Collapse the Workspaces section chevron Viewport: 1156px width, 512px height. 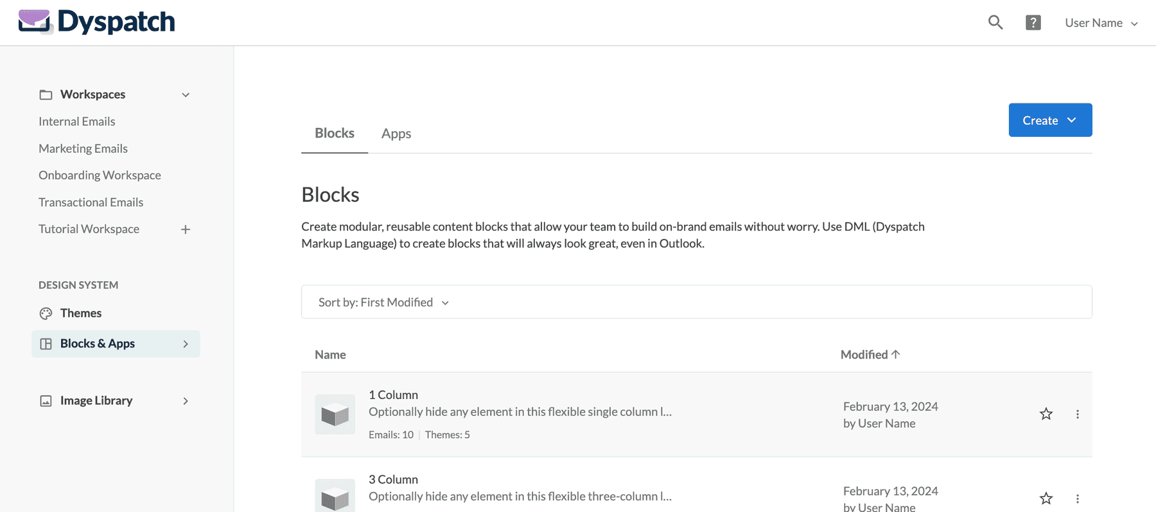click(x=186, y=94)
